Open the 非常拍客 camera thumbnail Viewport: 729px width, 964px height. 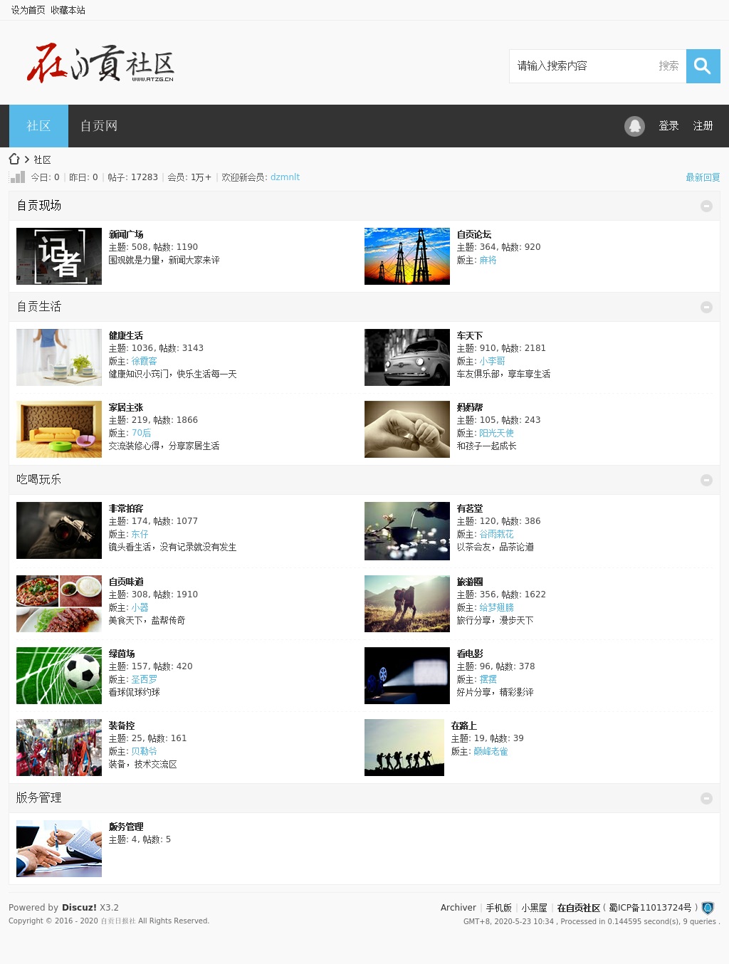59,530
